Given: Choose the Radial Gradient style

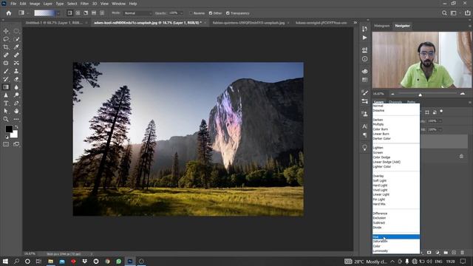Looking at the screenshot, I should tap(78, 13).
